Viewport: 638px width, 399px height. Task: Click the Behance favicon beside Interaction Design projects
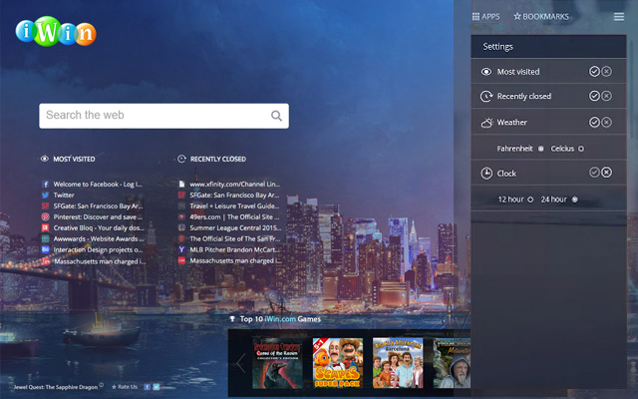[x=46, y=249]
